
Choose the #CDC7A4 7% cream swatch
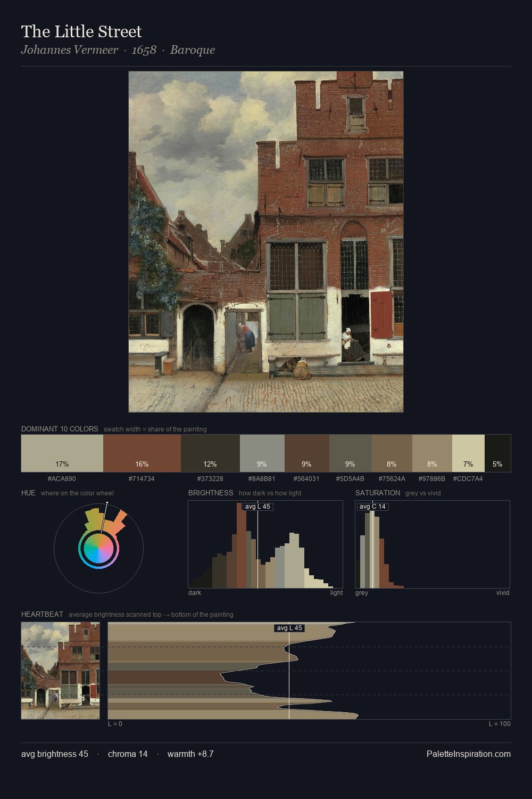pos(468,453)
